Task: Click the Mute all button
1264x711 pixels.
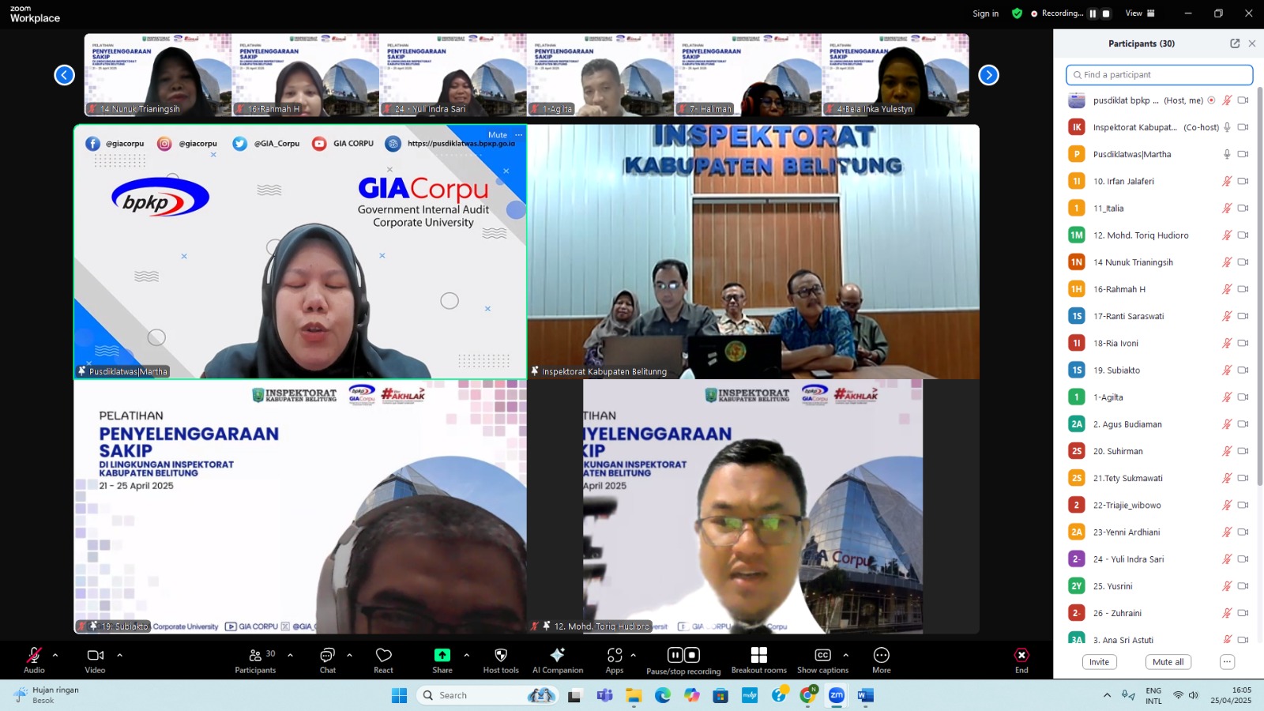Action: (x=1168, y=662)
